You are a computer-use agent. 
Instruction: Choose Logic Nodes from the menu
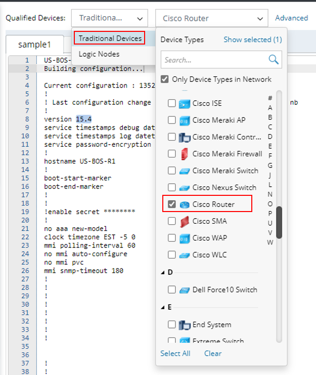[99, 54]
